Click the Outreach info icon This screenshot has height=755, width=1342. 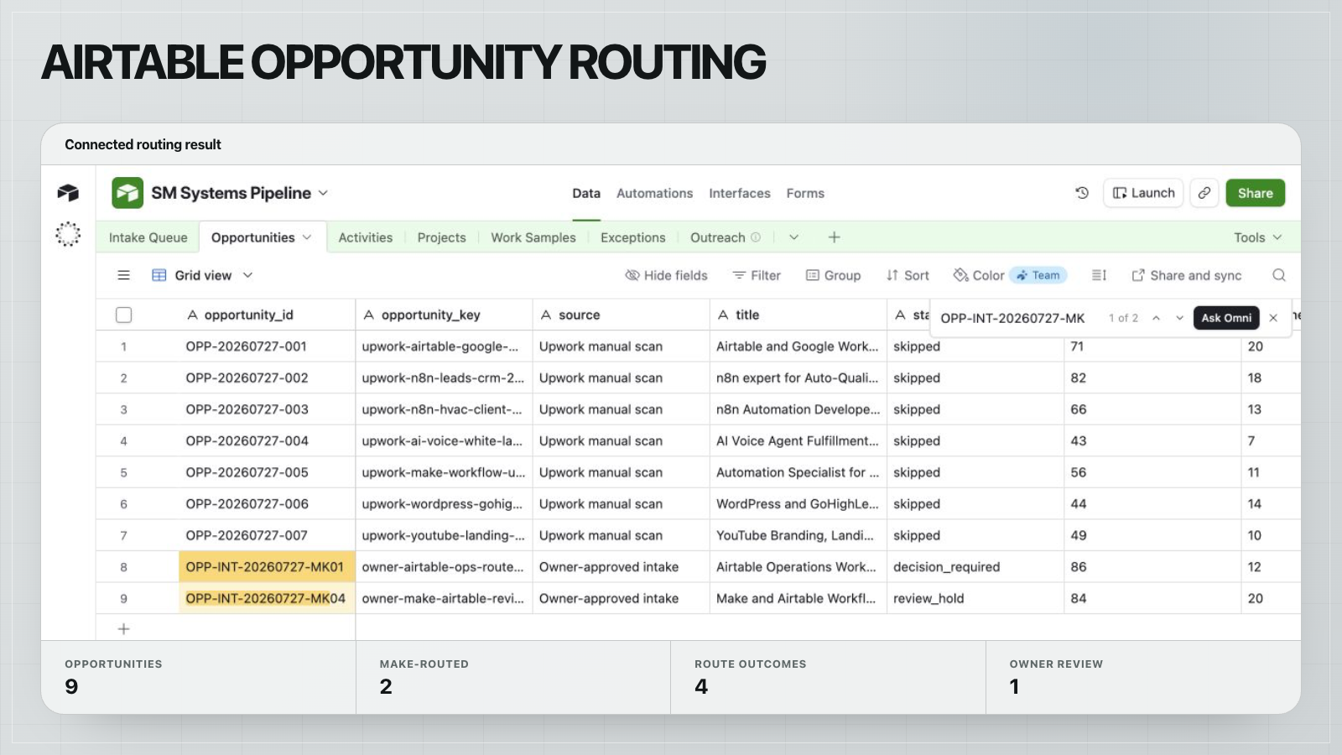tap(756, 237)
